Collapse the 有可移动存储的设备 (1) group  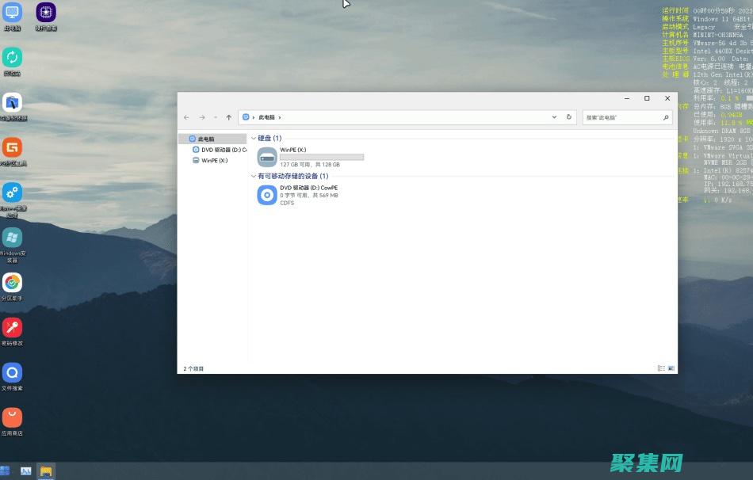pyautogui.click(x=254, y=176)
